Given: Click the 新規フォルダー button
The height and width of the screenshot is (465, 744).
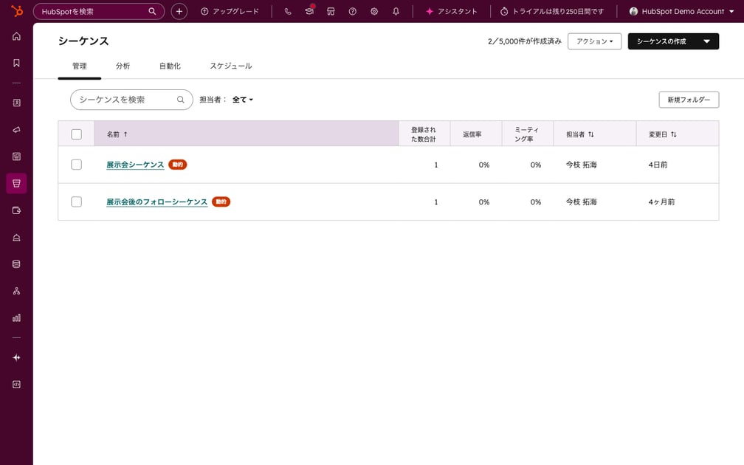Looking at the screenshot, I should [688, 99].
